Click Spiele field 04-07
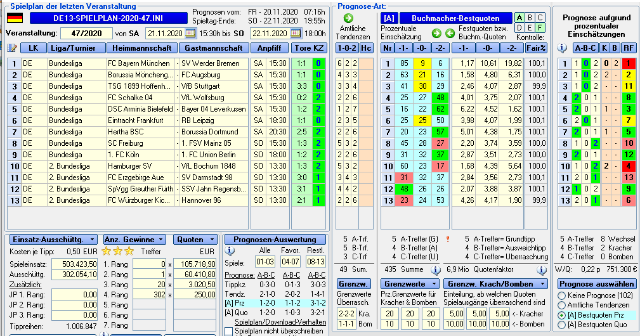Viewport: 640px width, 336px height. click(291, 262)
